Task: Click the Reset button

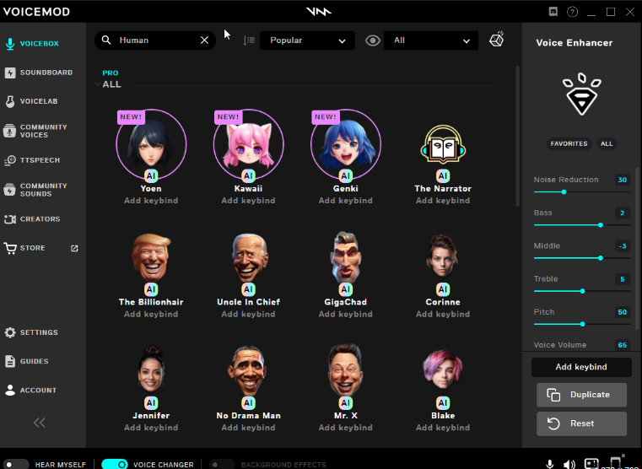Action: coord(581,423)
